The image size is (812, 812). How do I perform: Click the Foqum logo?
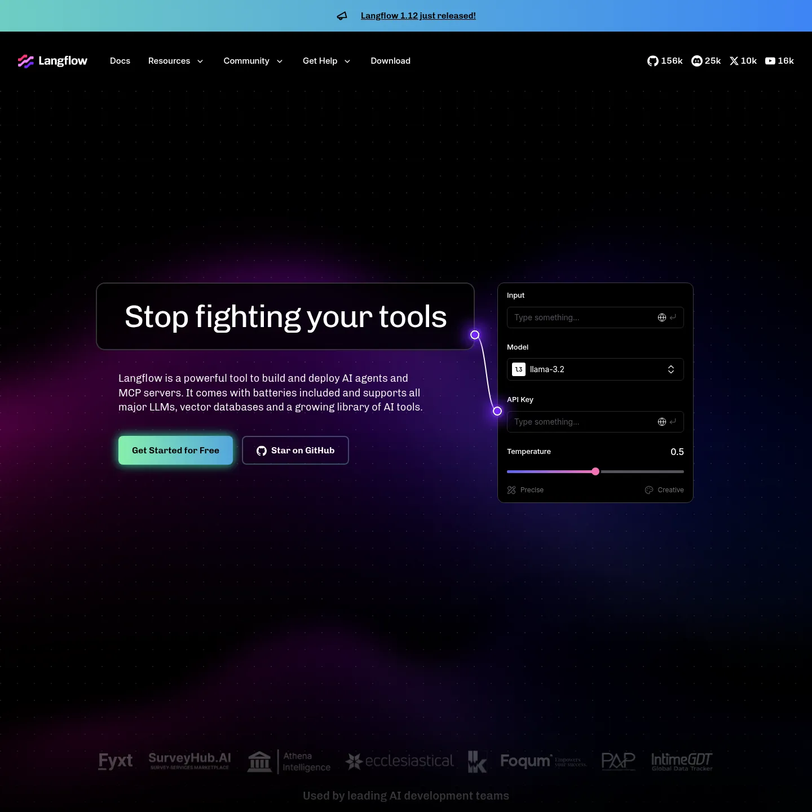pyautogui.click(x=544, y=761)
